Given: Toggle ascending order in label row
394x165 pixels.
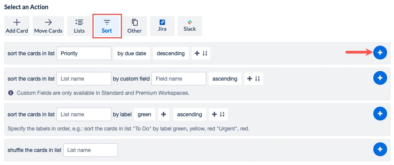Looking at the screenshot, I should click(x=190, y=114).
